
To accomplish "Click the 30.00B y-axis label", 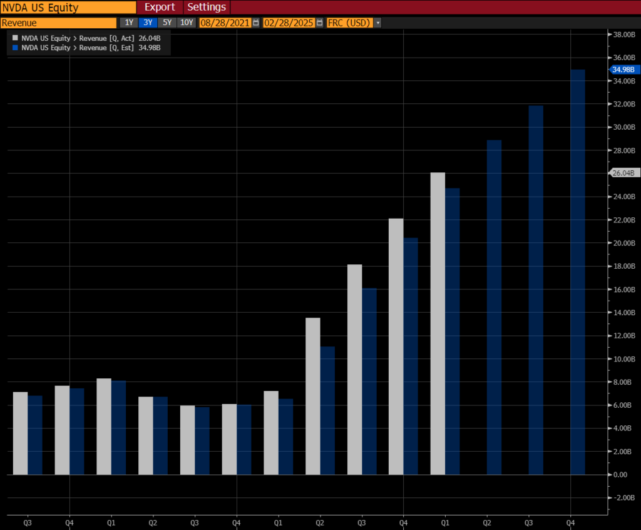I will 624,127.
